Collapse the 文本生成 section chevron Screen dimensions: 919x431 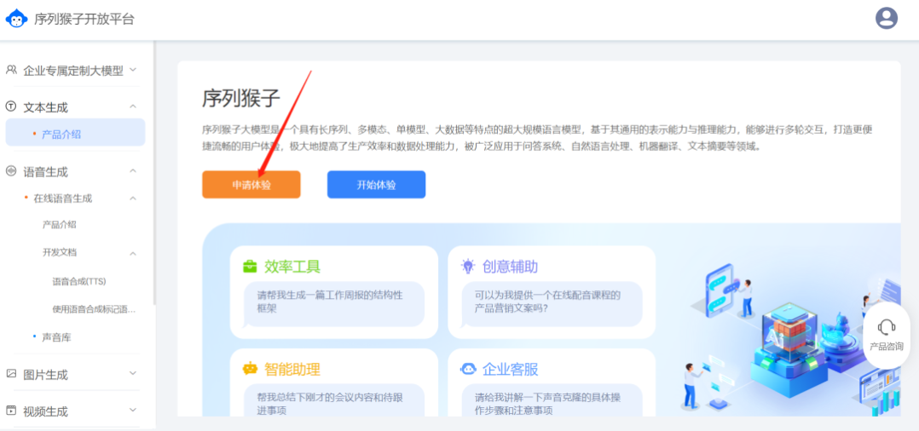point(133,106)
